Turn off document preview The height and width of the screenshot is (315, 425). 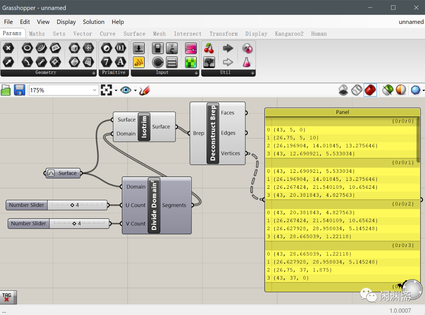click(343, 90)
